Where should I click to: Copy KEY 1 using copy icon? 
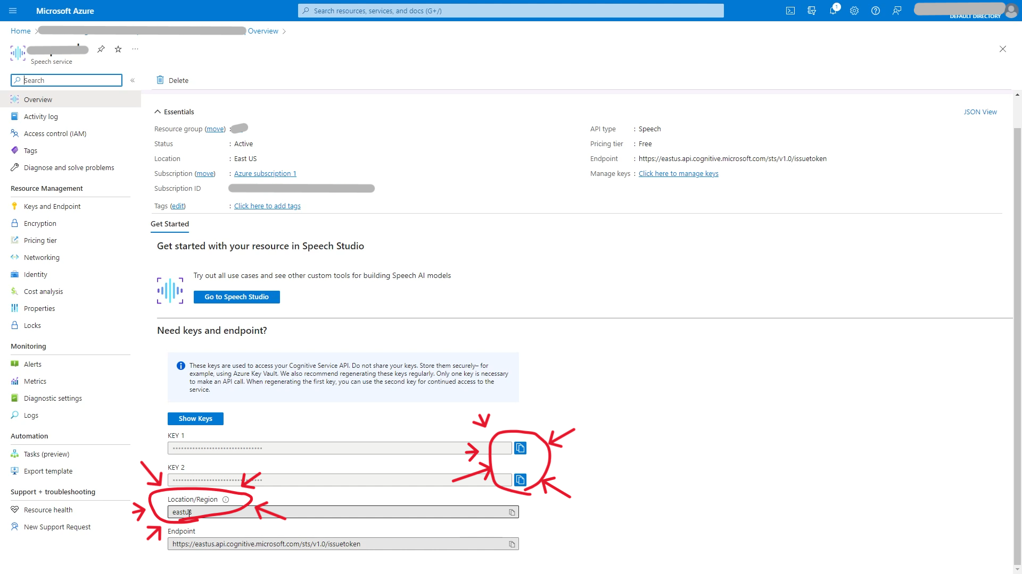click(x=520, y=448)
